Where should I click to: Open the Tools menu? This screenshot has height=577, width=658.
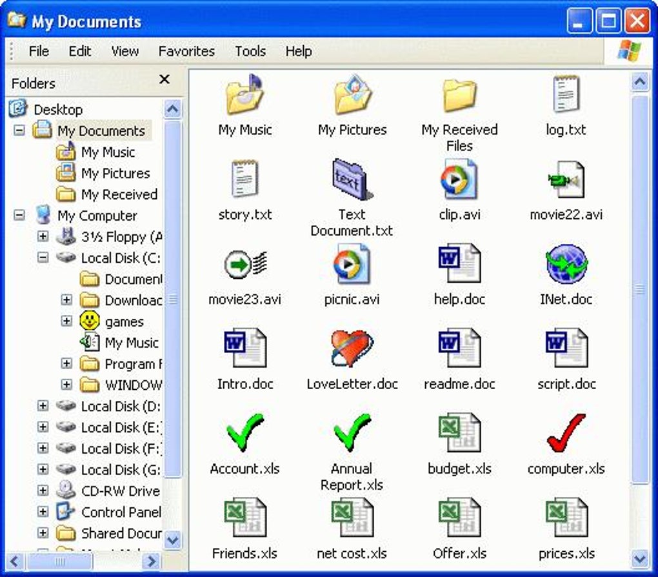[x=250, y=52]
